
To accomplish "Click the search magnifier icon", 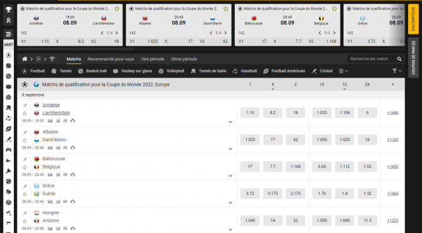I will (399, 59).
